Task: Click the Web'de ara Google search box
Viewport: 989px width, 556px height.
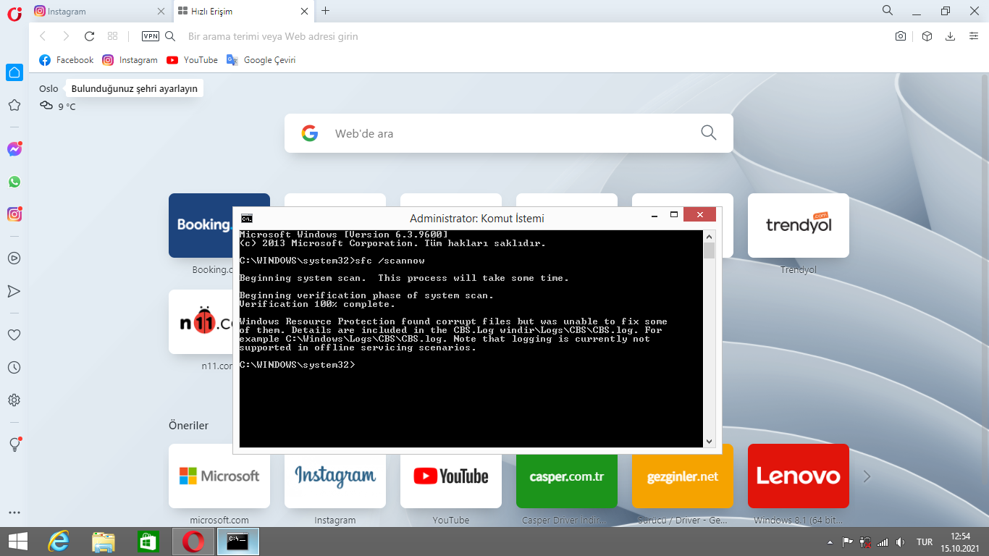Action: coord(509,133)
